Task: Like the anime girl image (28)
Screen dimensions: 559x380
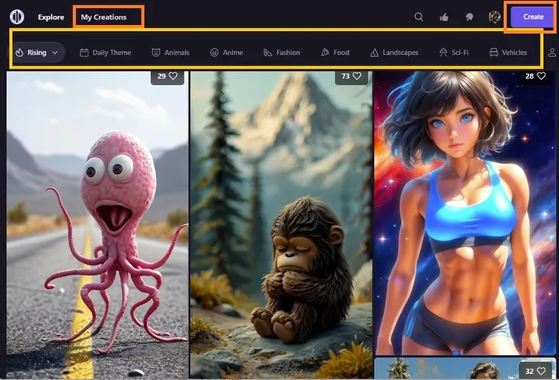Action: [541, 76]
